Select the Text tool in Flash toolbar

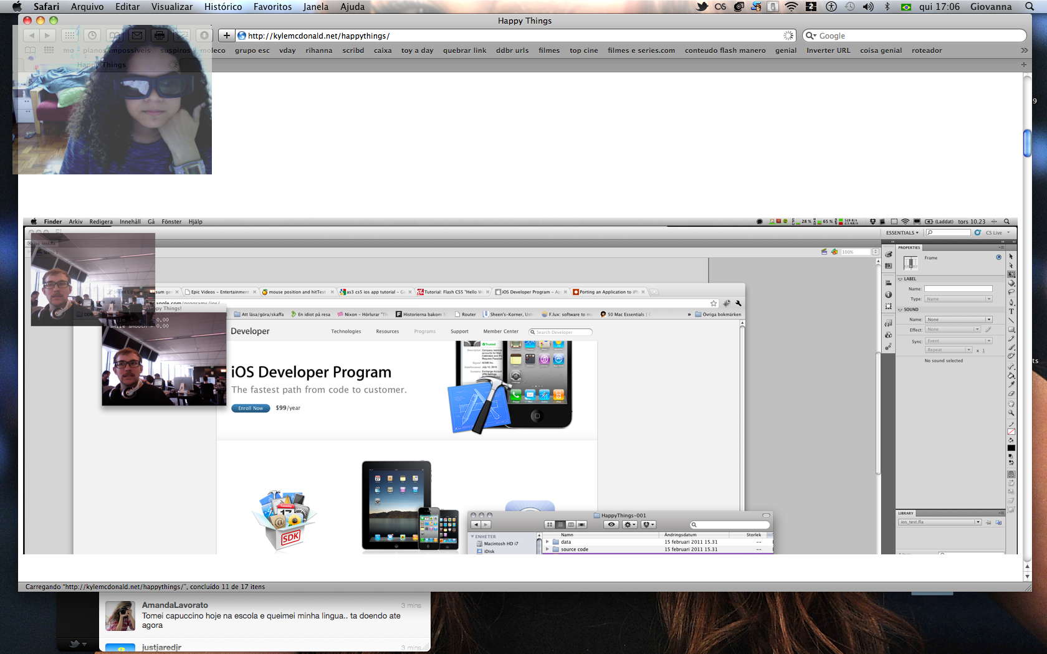1011,311
